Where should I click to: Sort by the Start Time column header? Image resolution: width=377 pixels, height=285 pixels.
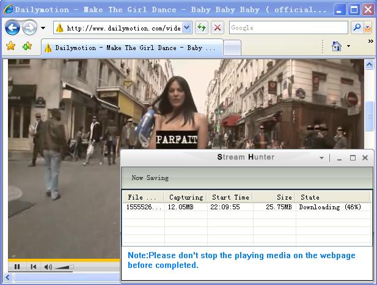pos(230,197)
